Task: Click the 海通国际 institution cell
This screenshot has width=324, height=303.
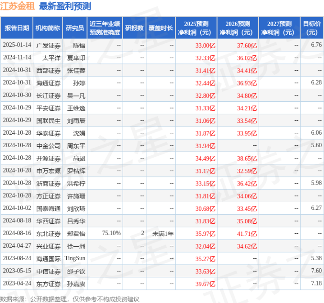Action: 48,259
